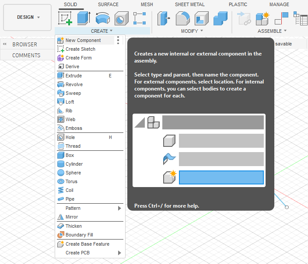Collapse the BROWSER panel with double arrows

[x=4, y=44]
